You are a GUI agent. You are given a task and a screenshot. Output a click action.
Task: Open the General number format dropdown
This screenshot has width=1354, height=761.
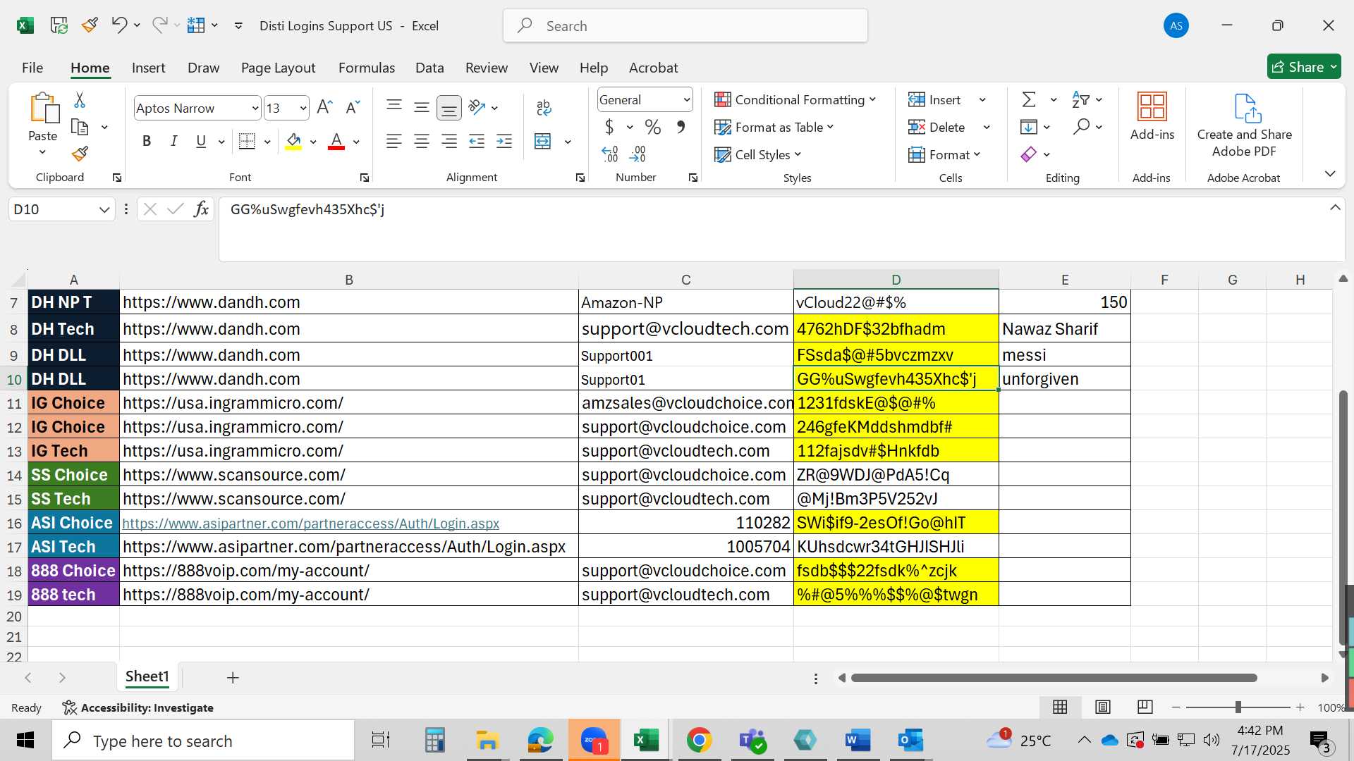click(686, 100)
